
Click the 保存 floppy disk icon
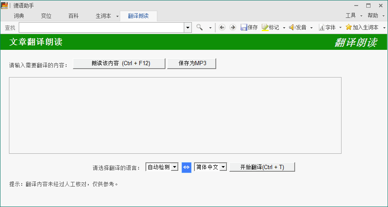tap(244, 27)
